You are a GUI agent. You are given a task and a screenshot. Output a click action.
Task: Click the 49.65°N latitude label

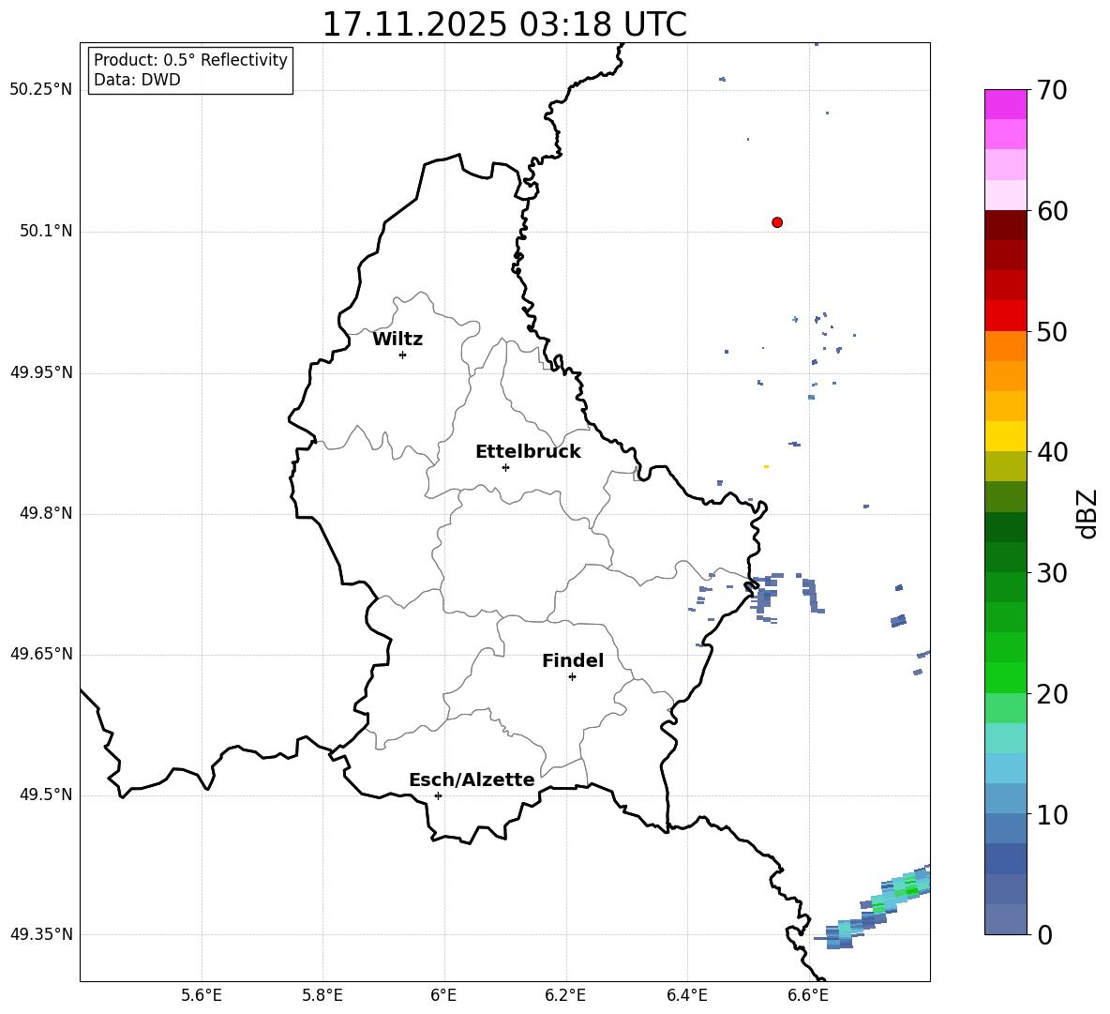tap(41, 654)
